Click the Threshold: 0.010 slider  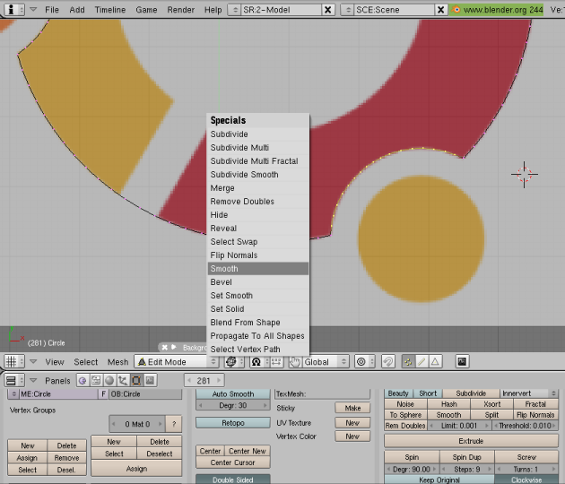coord(526,426)
